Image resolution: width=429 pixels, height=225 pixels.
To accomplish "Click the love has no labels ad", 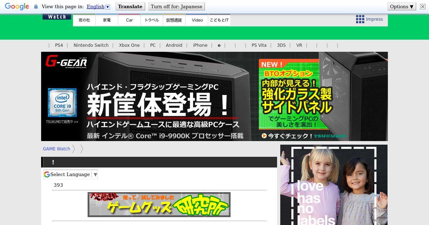I will [334, 185].
